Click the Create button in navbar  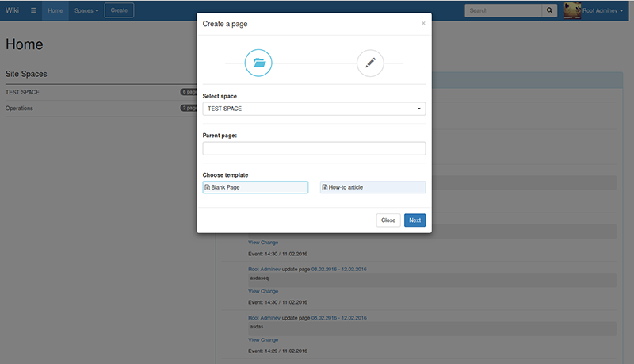click(x=119, y=10)
